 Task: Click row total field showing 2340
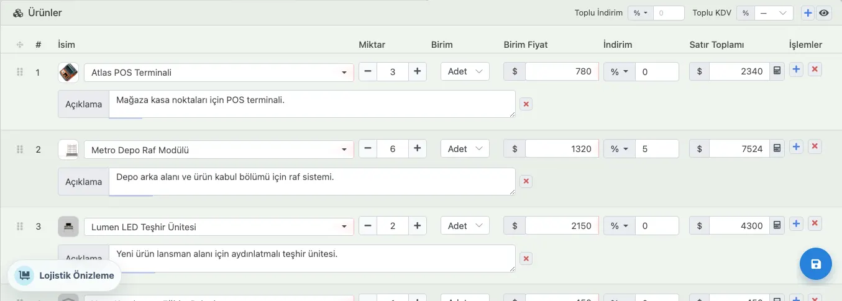point(739,71)
